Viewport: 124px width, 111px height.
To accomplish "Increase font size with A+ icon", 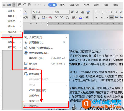I will pyautogui.click(x=72, y=12).
